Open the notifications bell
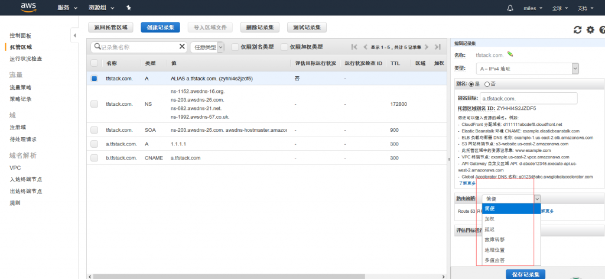 [510, 8]
